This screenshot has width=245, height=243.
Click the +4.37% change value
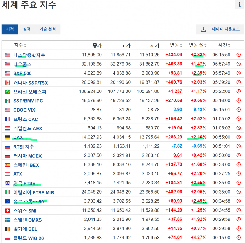click(x=198, y=238)
